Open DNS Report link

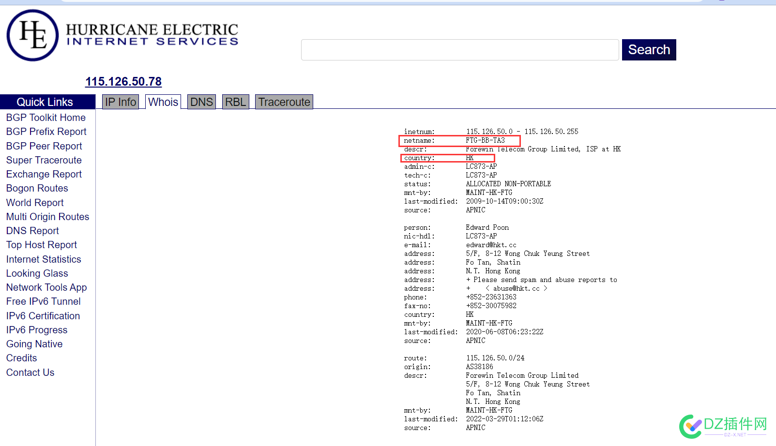tap(32, 231)
